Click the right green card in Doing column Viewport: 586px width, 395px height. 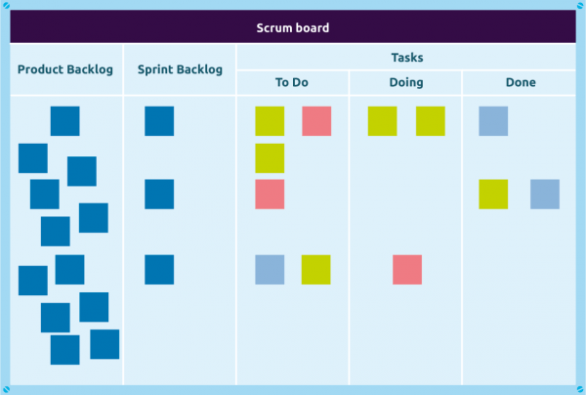point(431,121)
